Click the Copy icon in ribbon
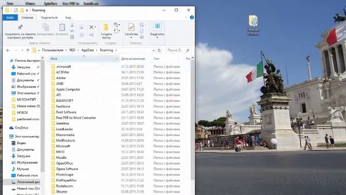Viewport: 346px width, 195px height. click(x=45, y=28)
